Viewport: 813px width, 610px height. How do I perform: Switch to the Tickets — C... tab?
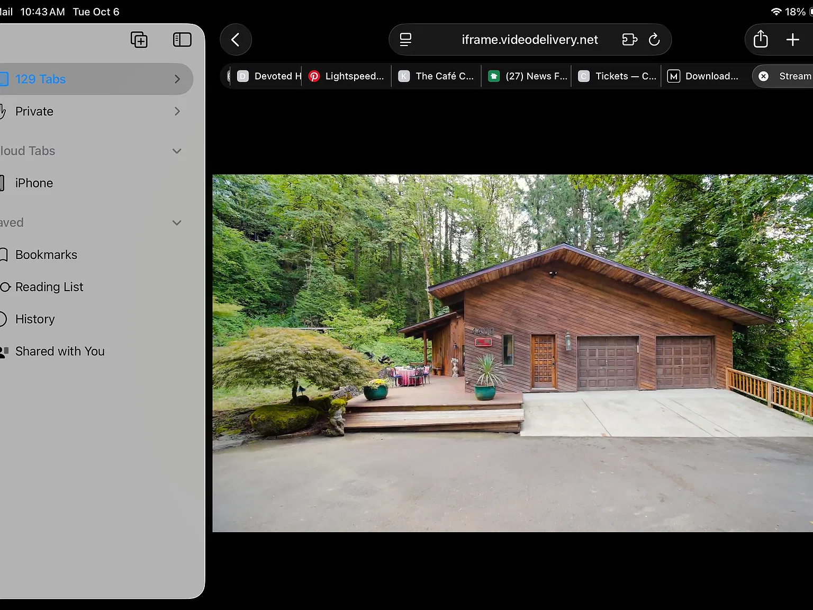click(x=617, y=76)
